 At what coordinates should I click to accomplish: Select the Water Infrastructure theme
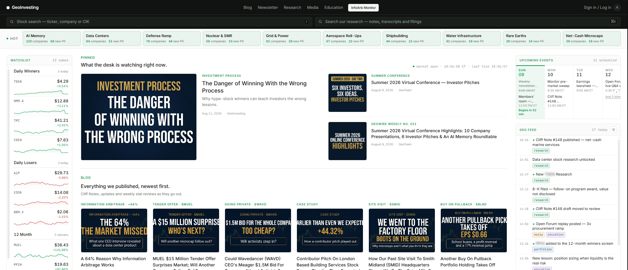click(472, 38)
